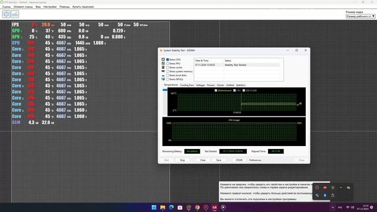Open the Windows Start menu
The width and height of the screenshot is (377, 212).
click(154, 207)
